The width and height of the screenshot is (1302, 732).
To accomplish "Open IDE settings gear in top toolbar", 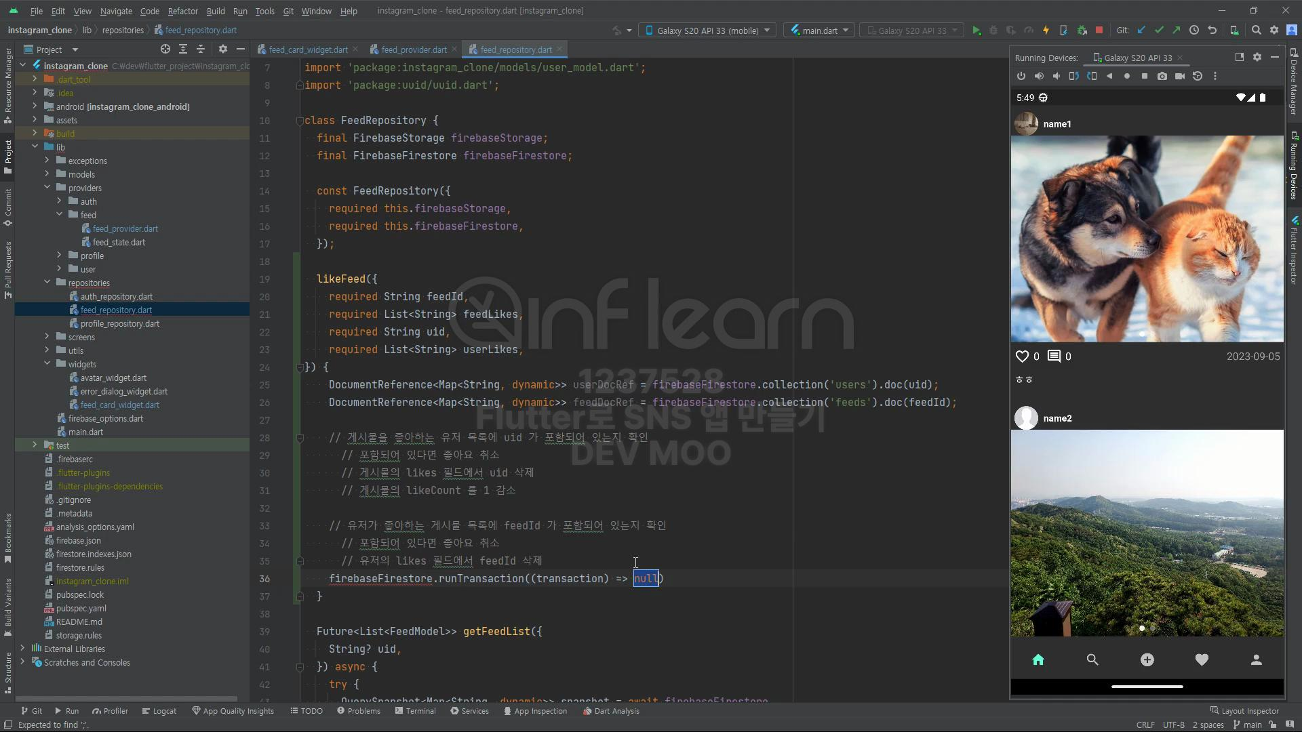I will click(1274, 30).
